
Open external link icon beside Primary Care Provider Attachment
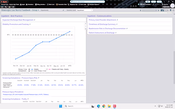[117, 20]
